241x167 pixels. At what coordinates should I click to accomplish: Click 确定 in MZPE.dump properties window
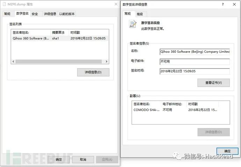point(59,159)
